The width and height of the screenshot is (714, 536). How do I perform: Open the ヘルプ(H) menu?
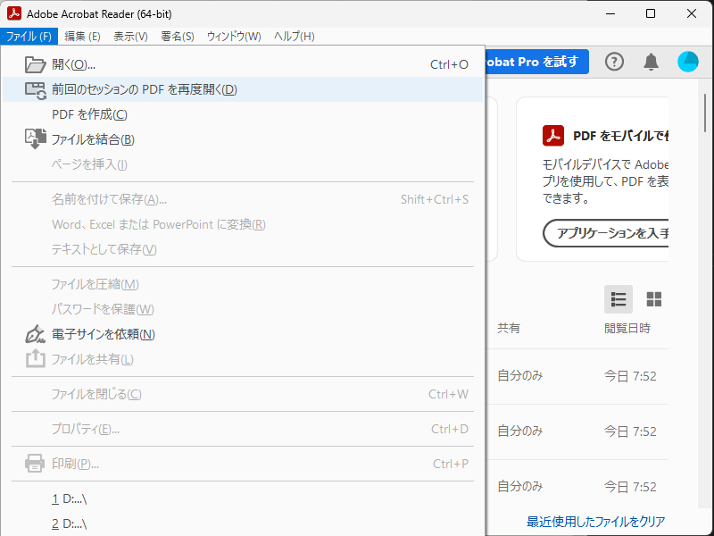pyautogui.click(x=295, y=37)
